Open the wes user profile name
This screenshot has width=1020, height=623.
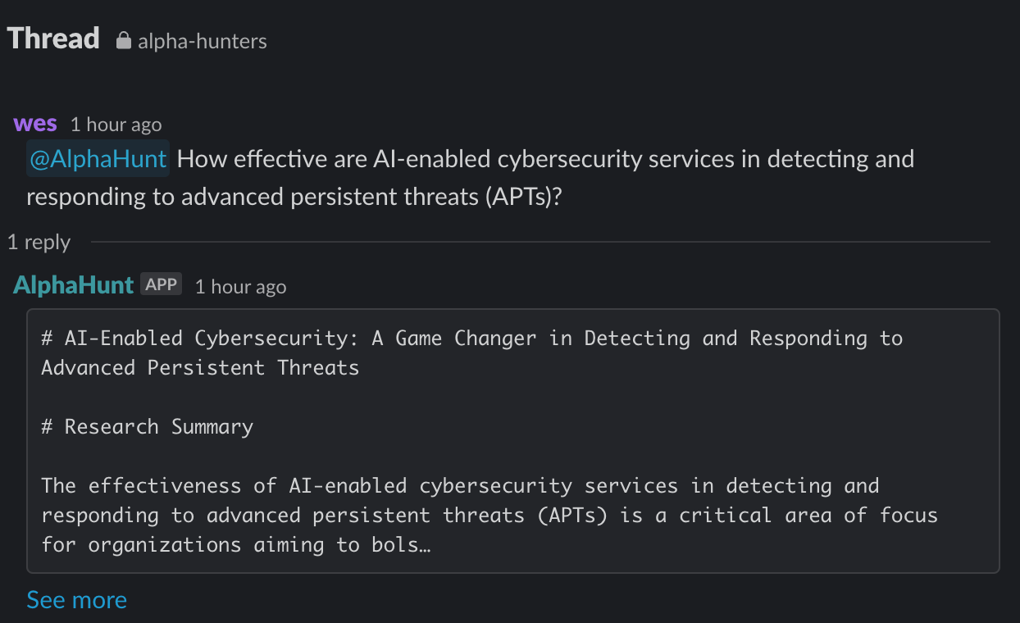pyautogui.click(x=35, y=124)
